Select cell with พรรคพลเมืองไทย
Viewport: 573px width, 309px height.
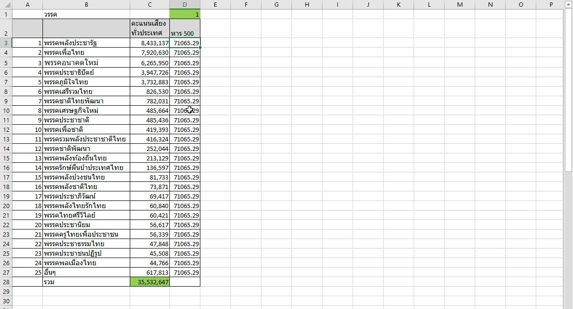[86, 263]
